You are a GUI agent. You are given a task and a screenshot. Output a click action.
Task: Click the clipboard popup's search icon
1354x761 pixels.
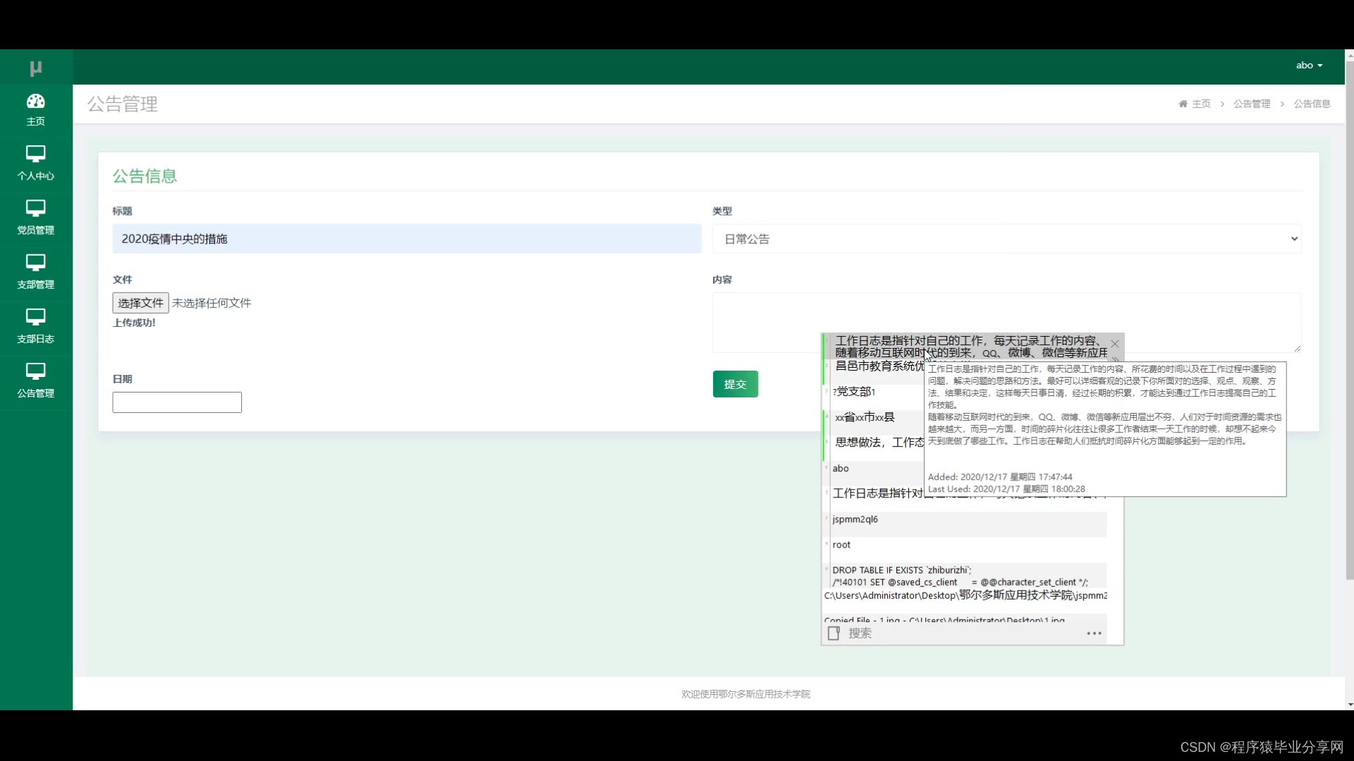834,633
